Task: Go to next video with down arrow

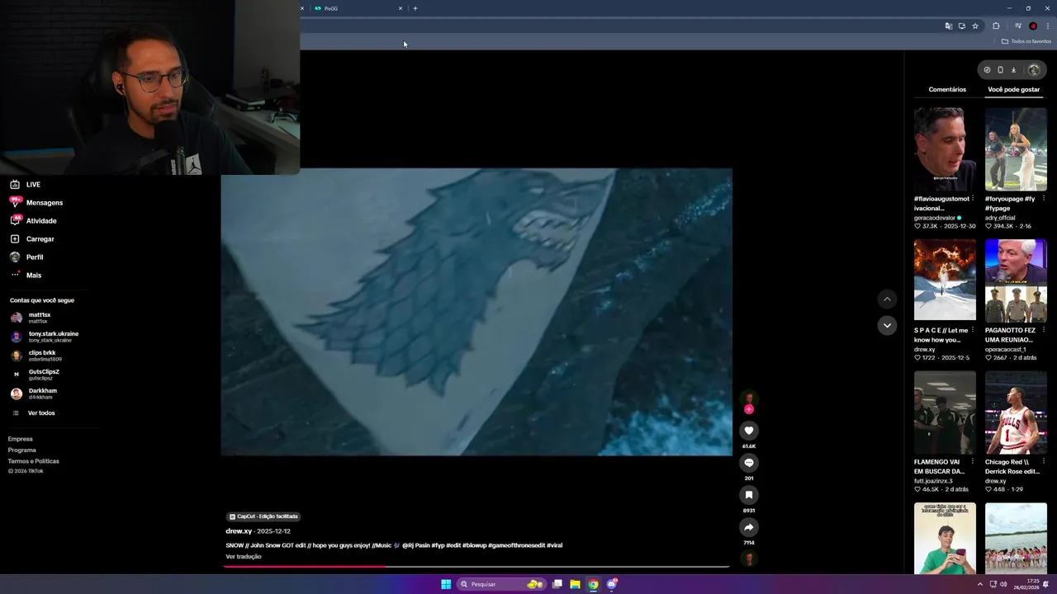Action: pyautogui.click(x=887, y=326)
